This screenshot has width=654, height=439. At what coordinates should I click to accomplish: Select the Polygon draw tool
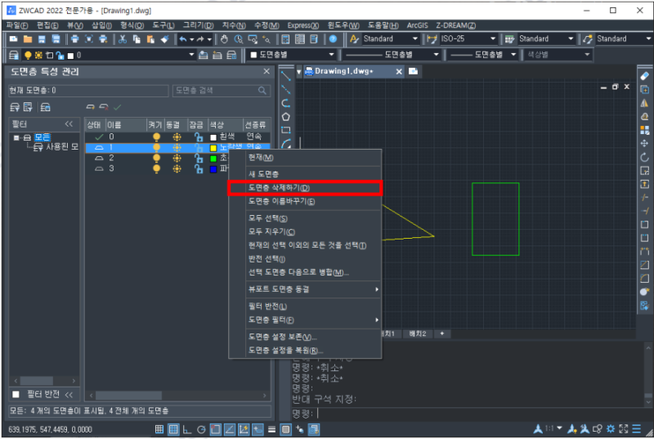285,117
